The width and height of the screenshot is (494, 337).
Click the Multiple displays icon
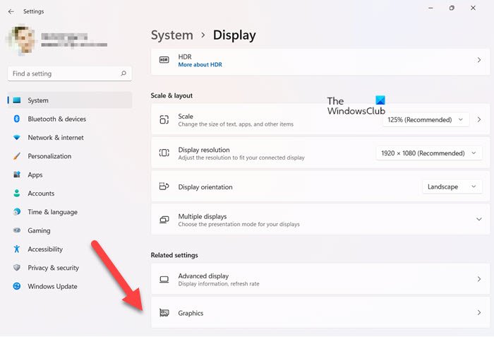tap(164, 220)
